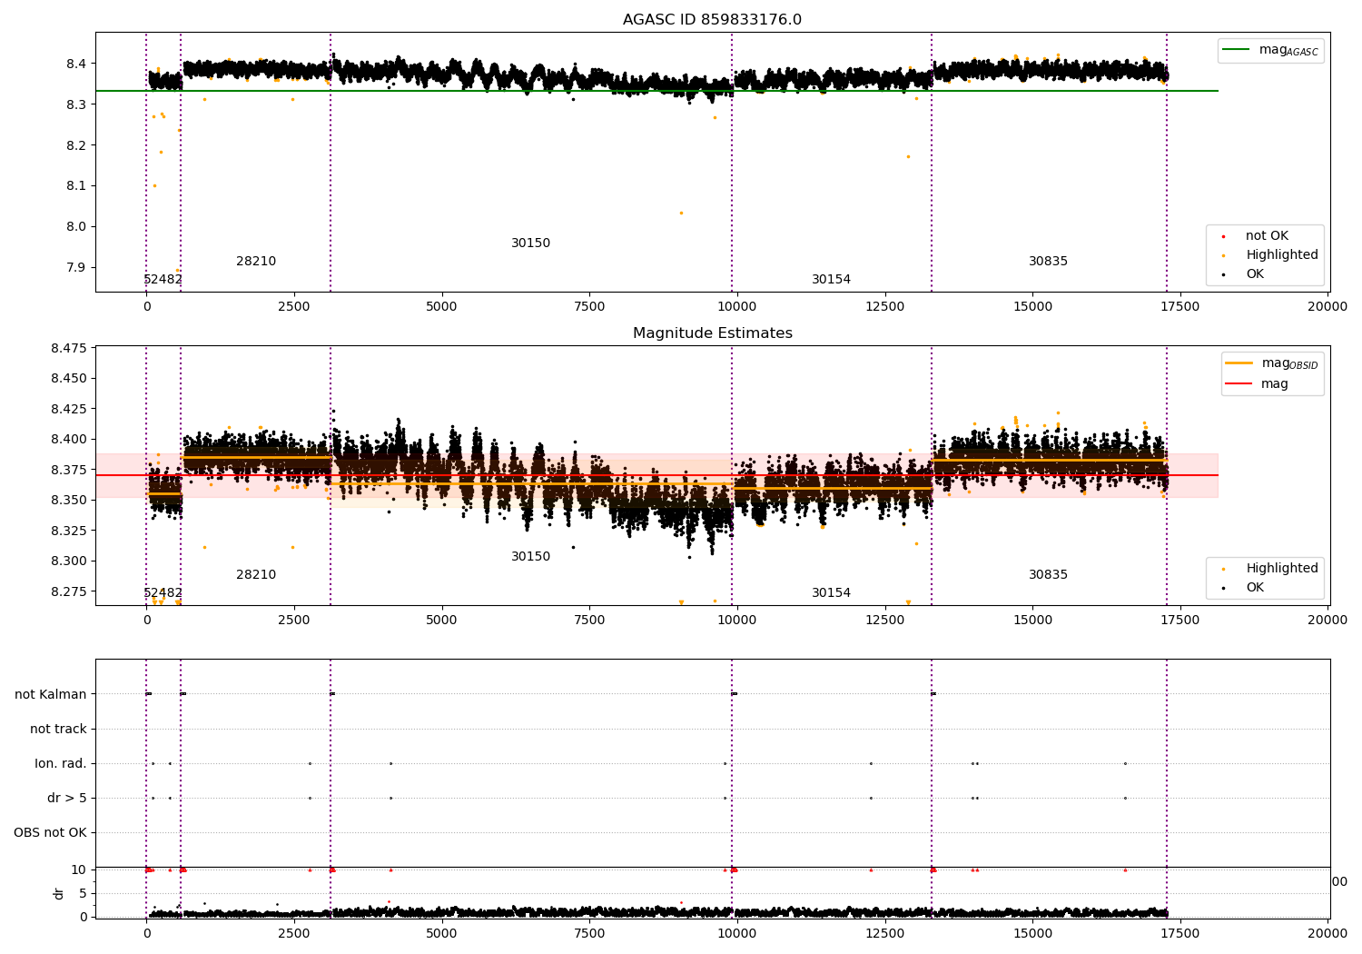Click the 5 tick on the dr axis
The height and width of the screenshot is (954, 1362).
(84, 894)
